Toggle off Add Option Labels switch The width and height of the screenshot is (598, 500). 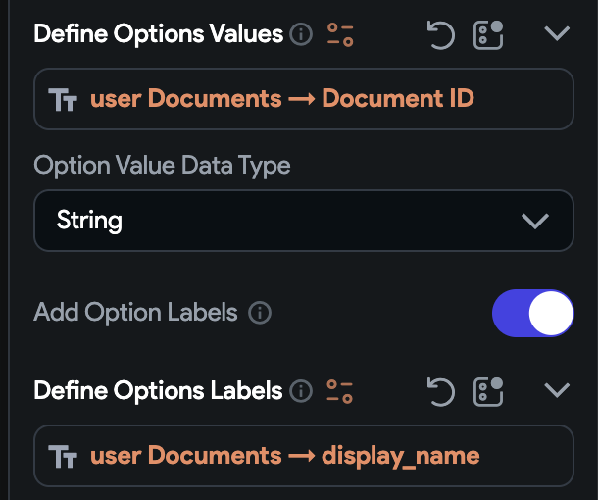(x=532, y=313)
